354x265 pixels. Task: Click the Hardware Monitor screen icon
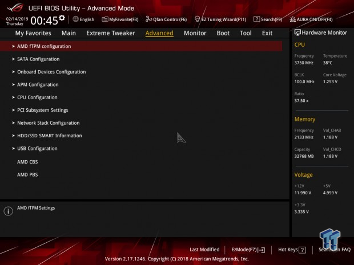pyautogui.click(x=297, y=32)
